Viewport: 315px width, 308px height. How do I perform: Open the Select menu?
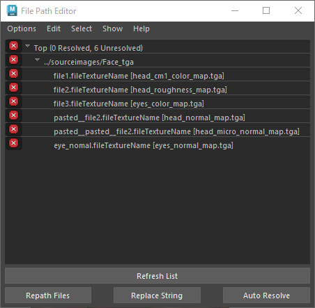[x=82, y=29]
